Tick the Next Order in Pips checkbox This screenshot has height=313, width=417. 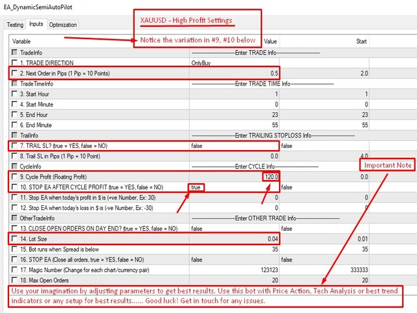click(14, 73)
